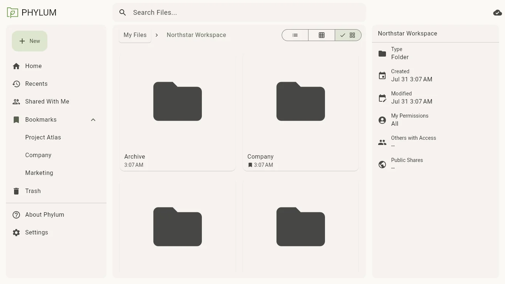Click the Public Shares globe icon
Viewport: 505px width, 284px height.
382,165
